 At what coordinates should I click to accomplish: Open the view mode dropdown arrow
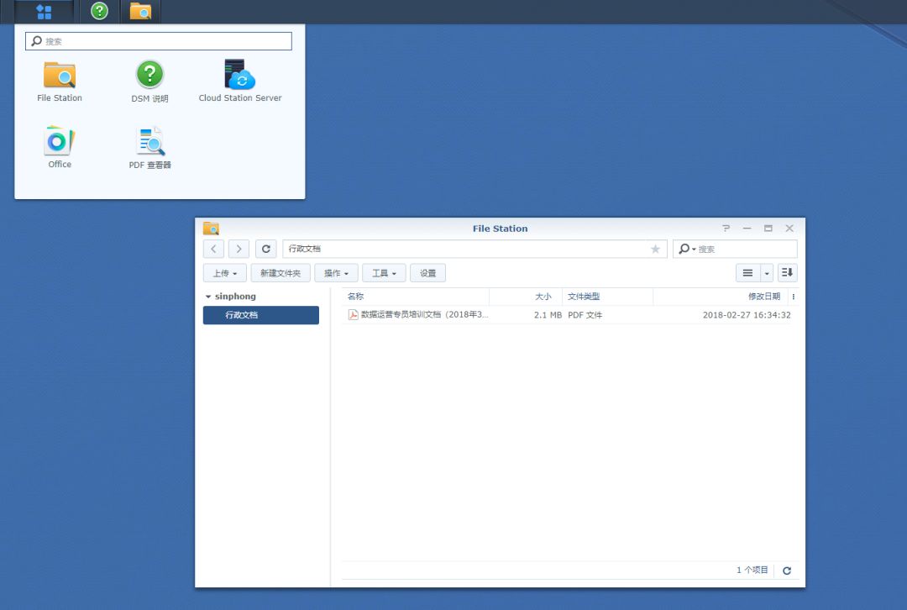click(767, 273)
